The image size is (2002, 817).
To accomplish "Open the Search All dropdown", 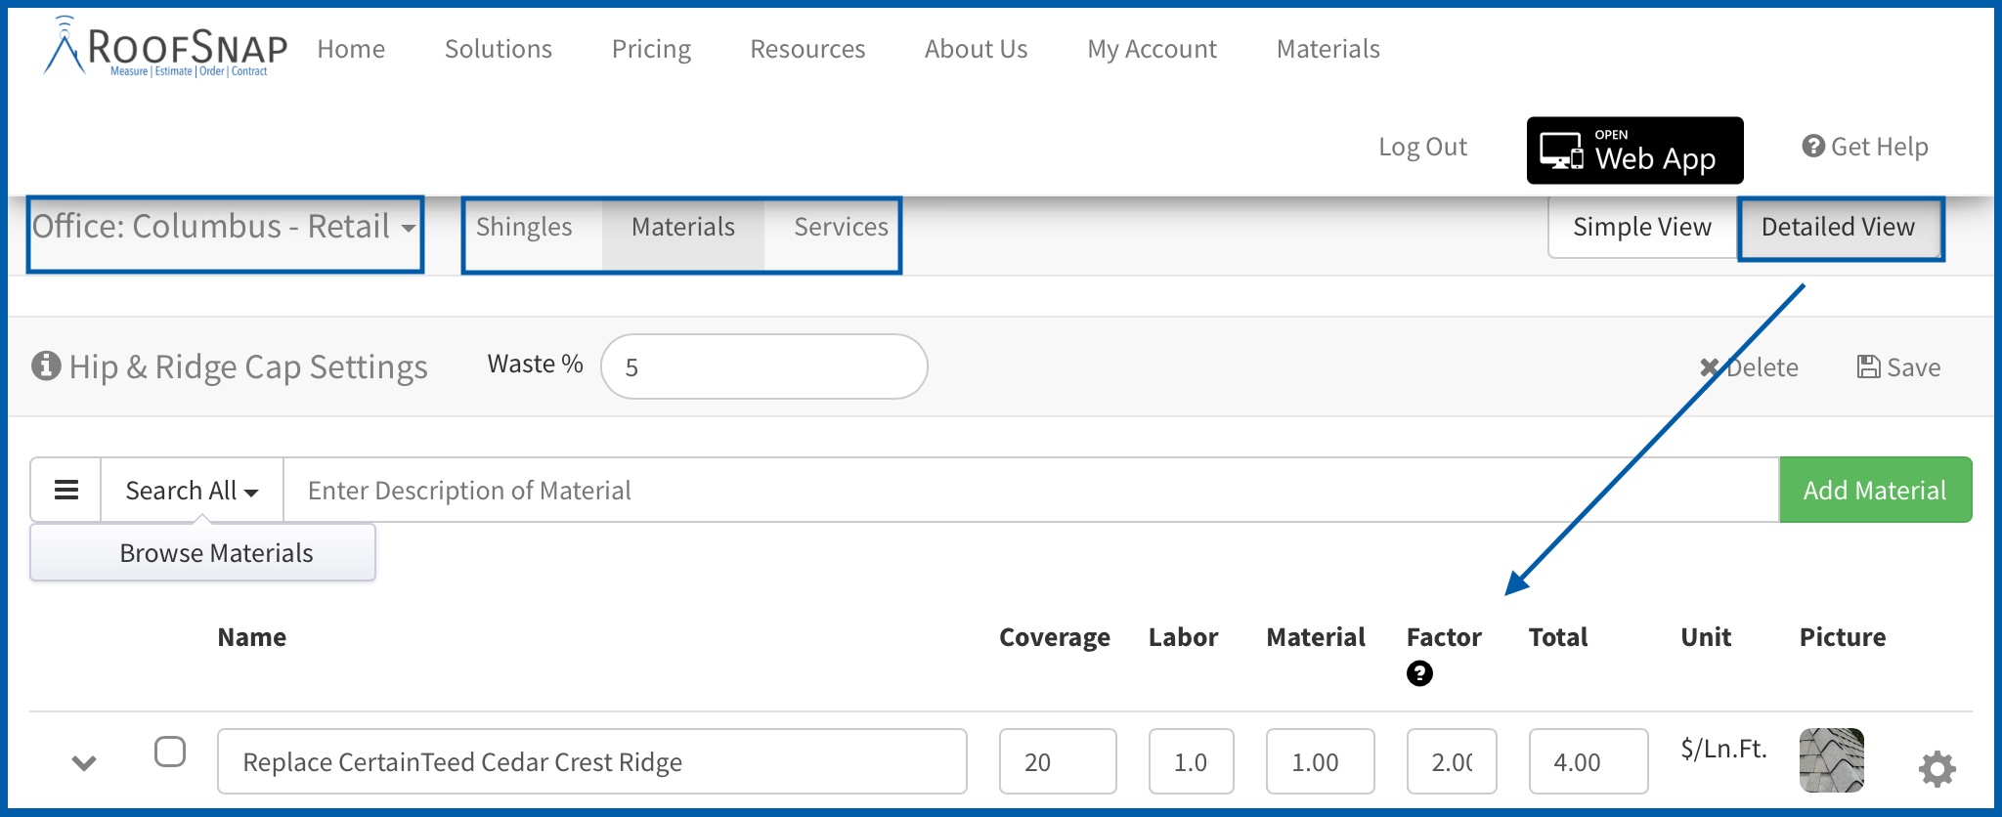I will point(192,490).
